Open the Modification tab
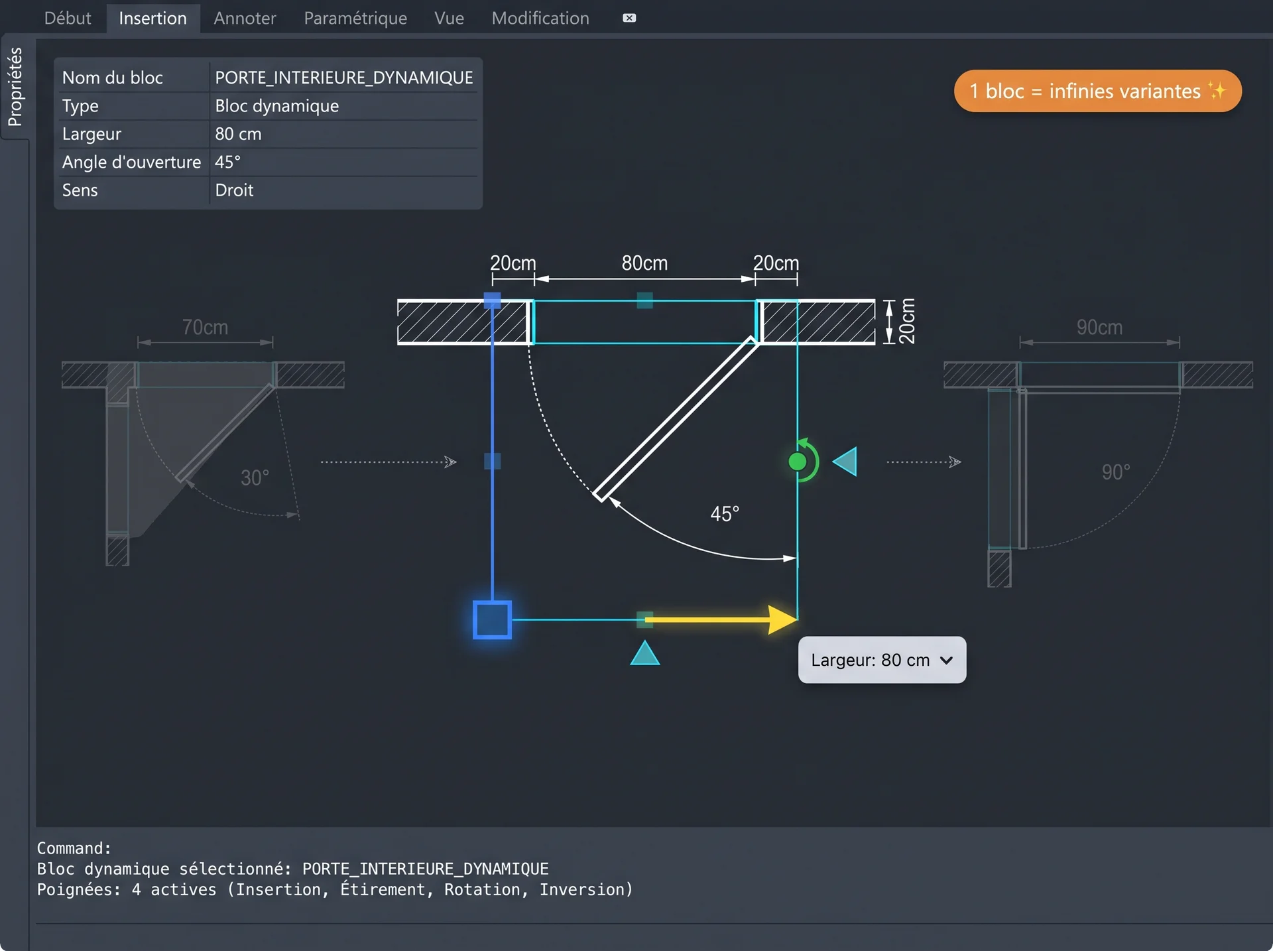1273x951 pixels. tap(540, 18)
